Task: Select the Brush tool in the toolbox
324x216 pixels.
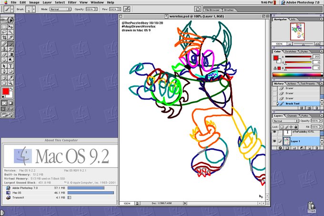Action: (x=10, y=44)
